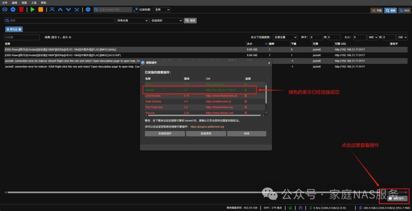
Task: Click the increase queue priority arrow
Action: (60, 10)
